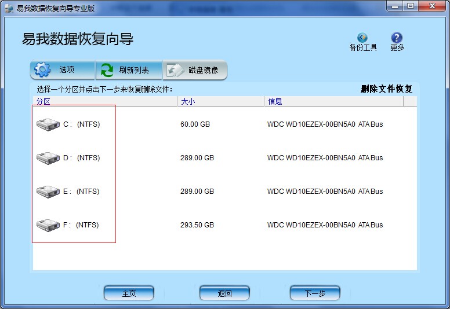
Task: Click the gear icon beside 选项
Action: click(x=42, y=69)
